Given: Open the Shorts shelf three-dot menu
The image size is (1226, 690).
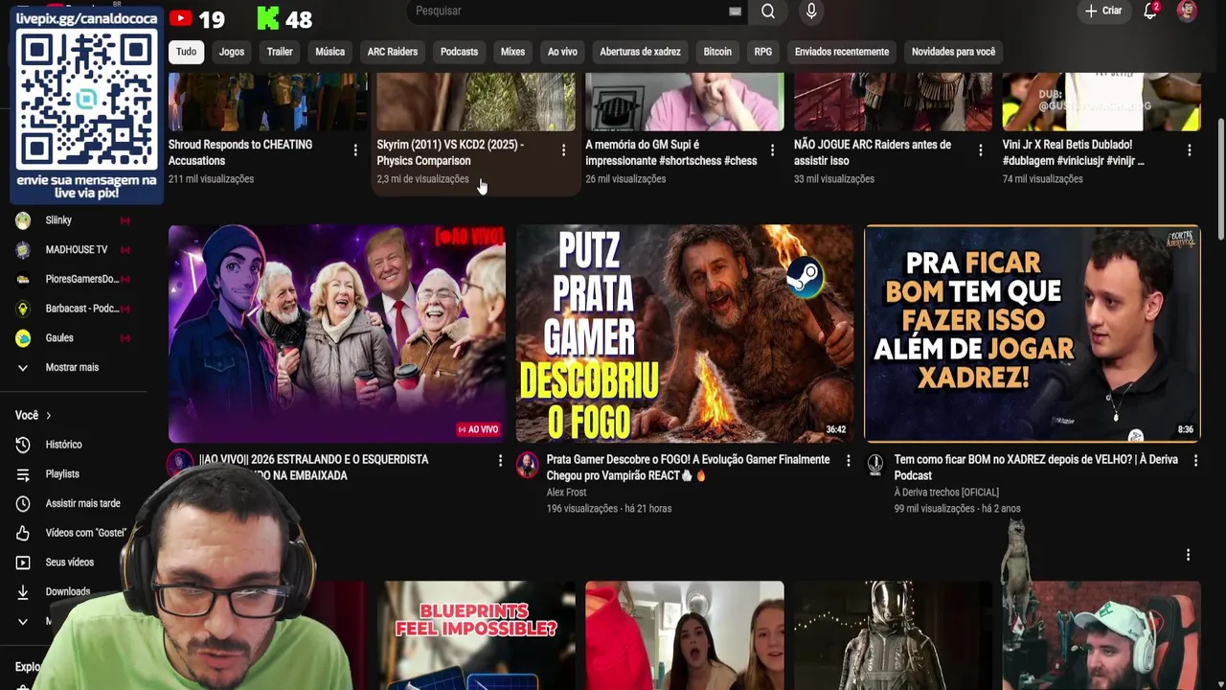Looking at the screenshot, I should (1188, 555).
